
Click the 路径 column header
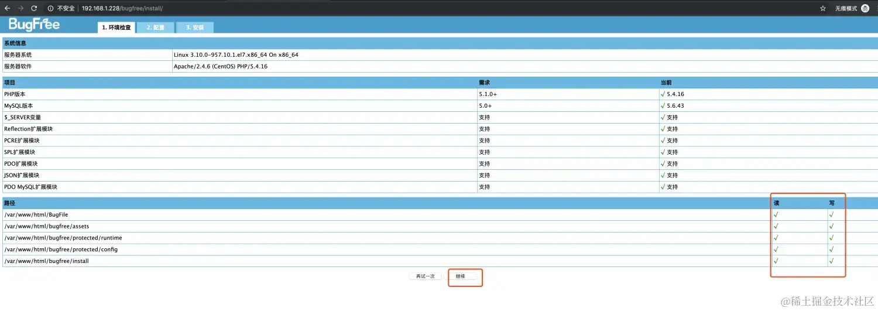click(x=10, y=203)
